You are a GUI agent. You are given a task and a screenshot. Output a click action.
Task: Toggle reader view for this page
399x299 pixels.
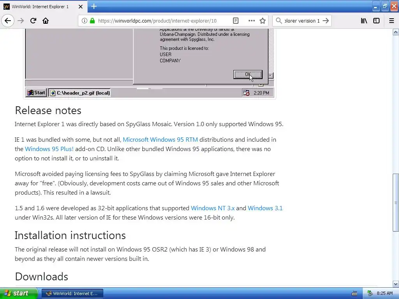(236, 21)
